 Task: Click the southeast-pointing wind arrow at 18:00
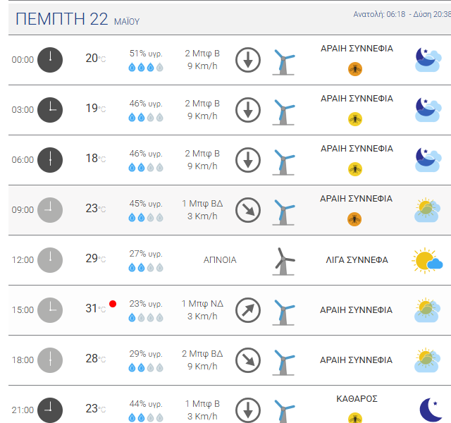(x=248, y=360)
